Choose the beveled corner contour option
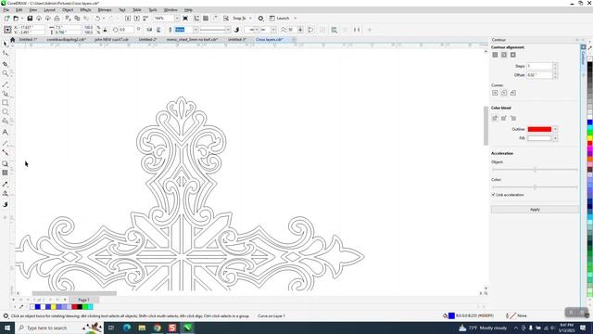593x334 pixels. click(513, 93)
